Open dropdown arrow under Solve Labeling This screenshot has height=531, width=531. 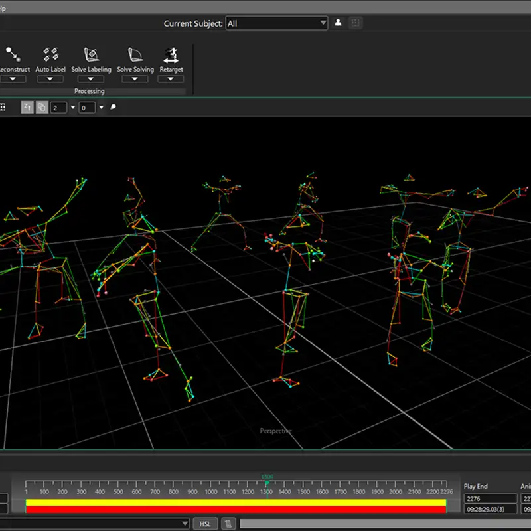tap(91, 79)
